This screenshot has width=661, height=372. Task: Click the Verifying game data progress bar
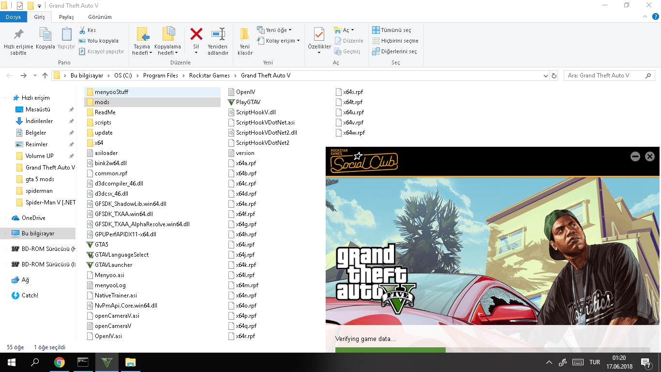coord(493,350)
